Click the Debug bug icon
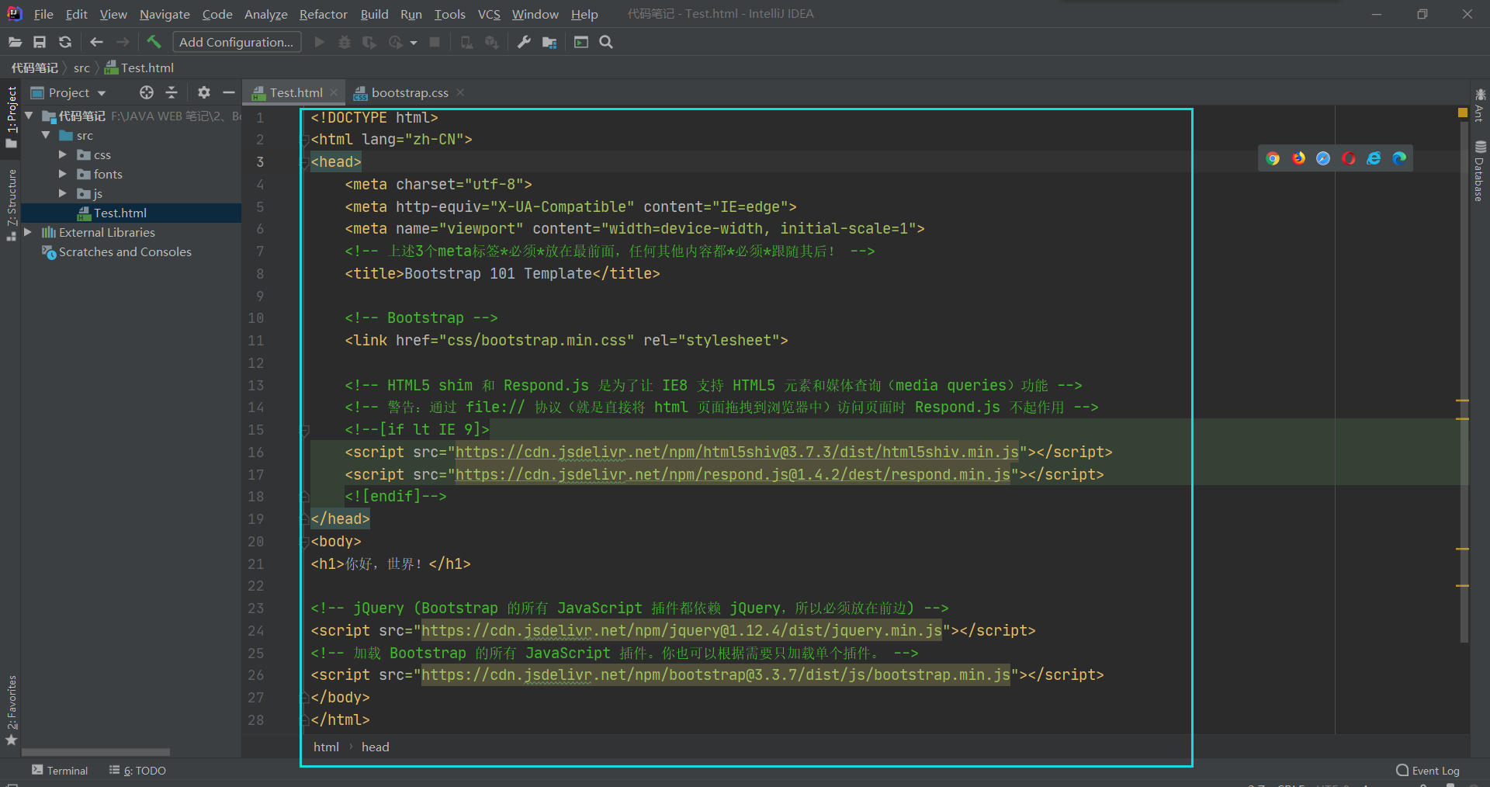Screen dimensions: 1490x787 [345, 42]
